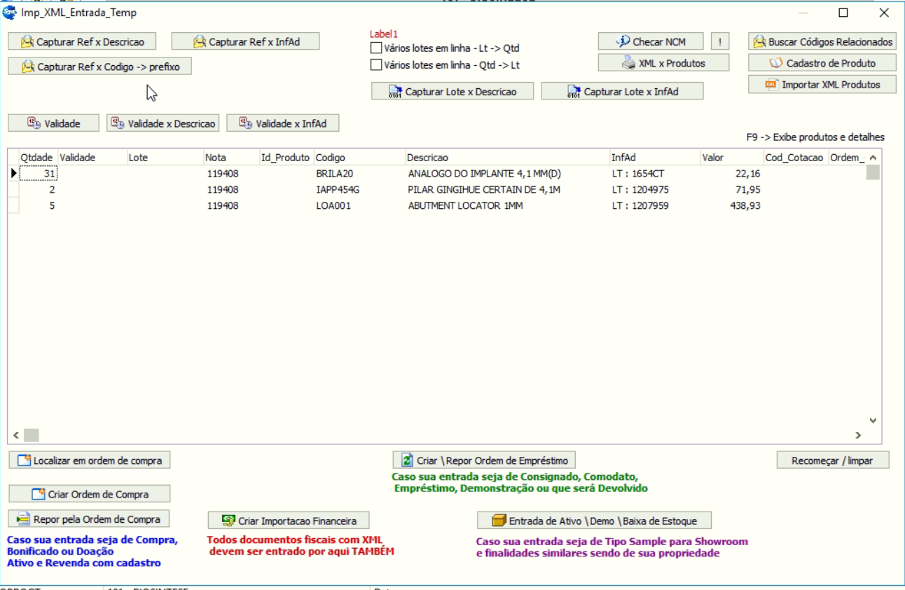Click the Importar XML Produtos icon
The width and height of the screenshot is (905, 590).
[x=772, y=85]
